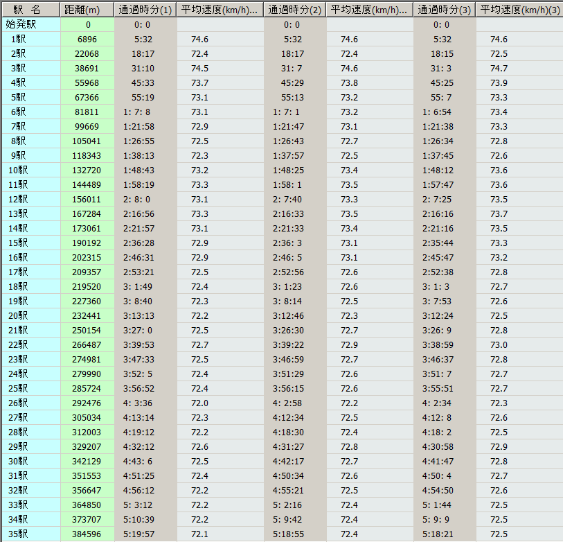Click passing time 4:42:17

coord(288,462)
